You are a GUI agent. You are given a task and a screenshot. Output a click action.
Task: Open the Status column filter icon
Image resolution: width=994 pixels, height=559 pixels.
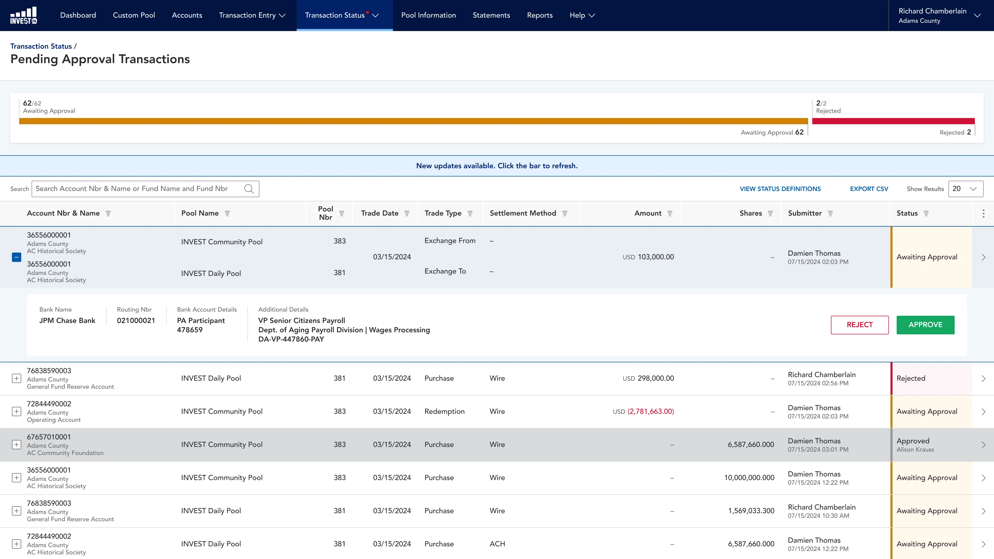[x=926, y=213]
